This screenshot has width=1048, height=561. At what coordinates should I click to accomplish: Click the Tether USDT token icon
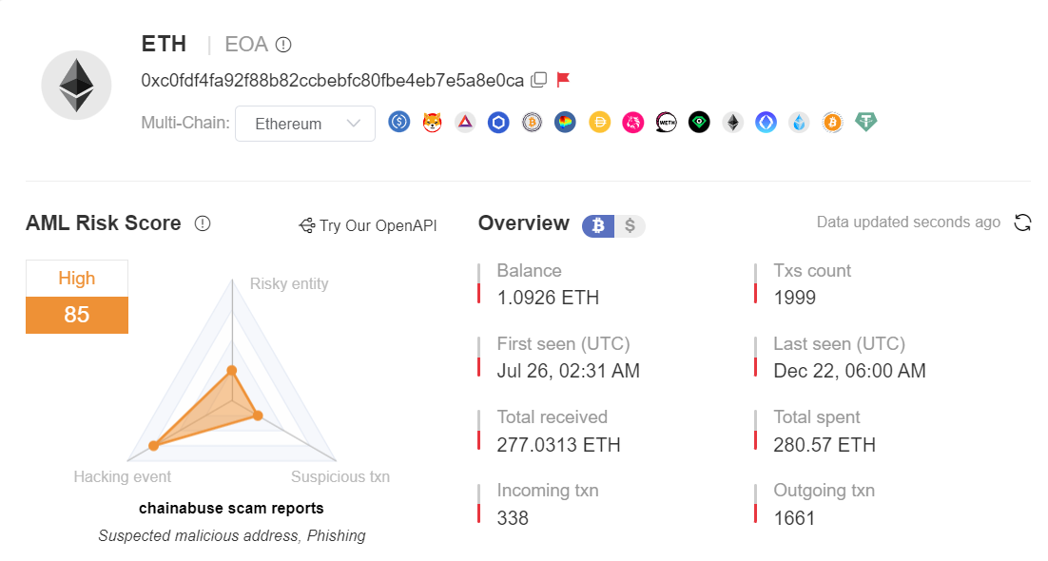point(865,122)
